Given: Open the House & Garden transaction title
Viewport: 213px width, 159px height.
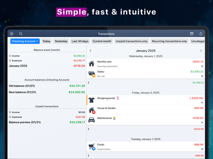Looking at the screenshot, I should point(107,108).
